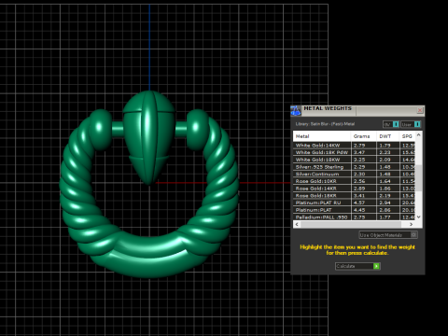Click the horizontal scroll left arrow

click(297, 224)
